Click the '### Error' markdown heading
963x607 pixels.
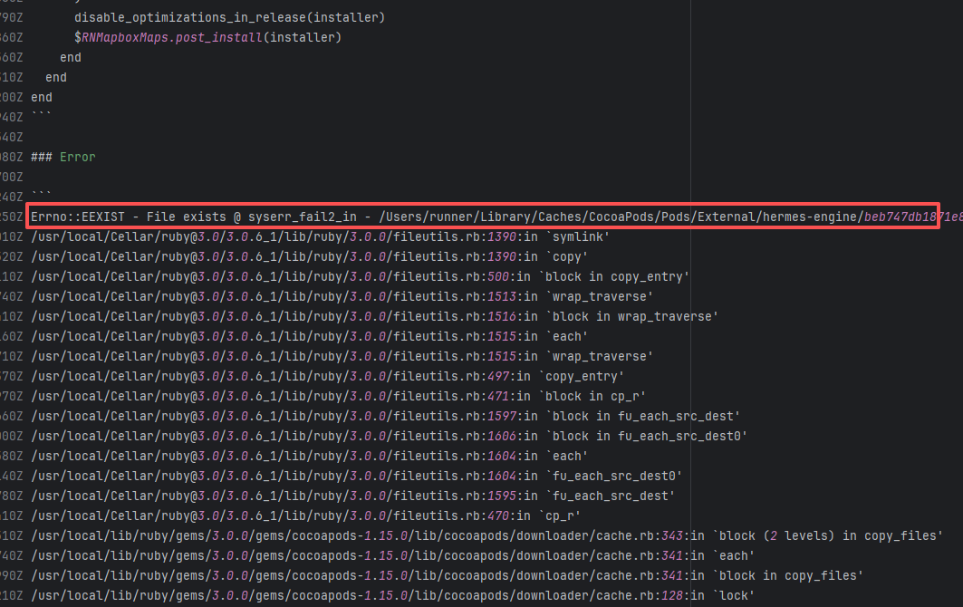pos(63,157)
